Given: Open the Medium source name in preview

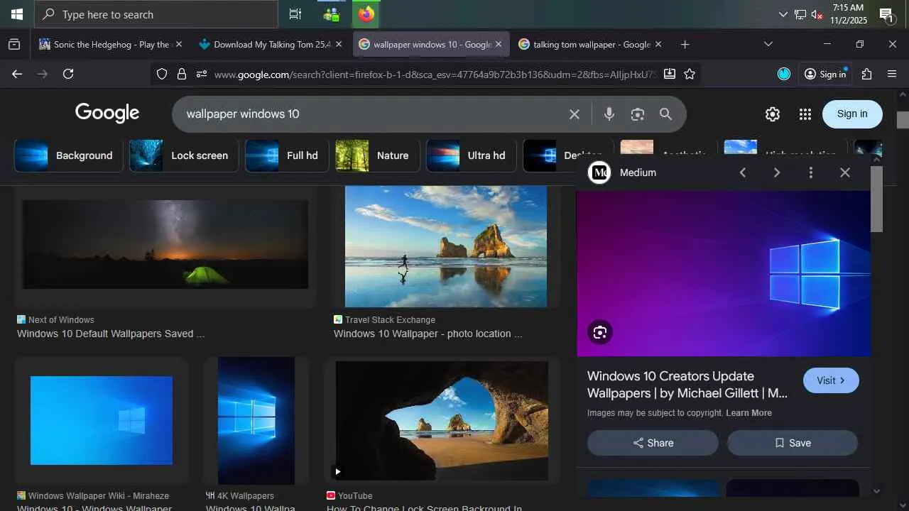Looking at the screenshot, I should 638,172.
